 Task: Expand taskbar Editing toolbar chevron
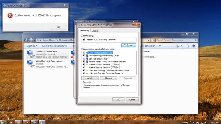[x=190, y=122]
